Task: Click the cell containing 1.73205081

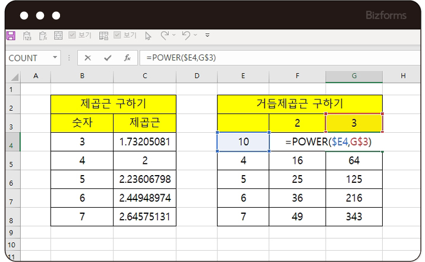Action: [x=145, y=142]
